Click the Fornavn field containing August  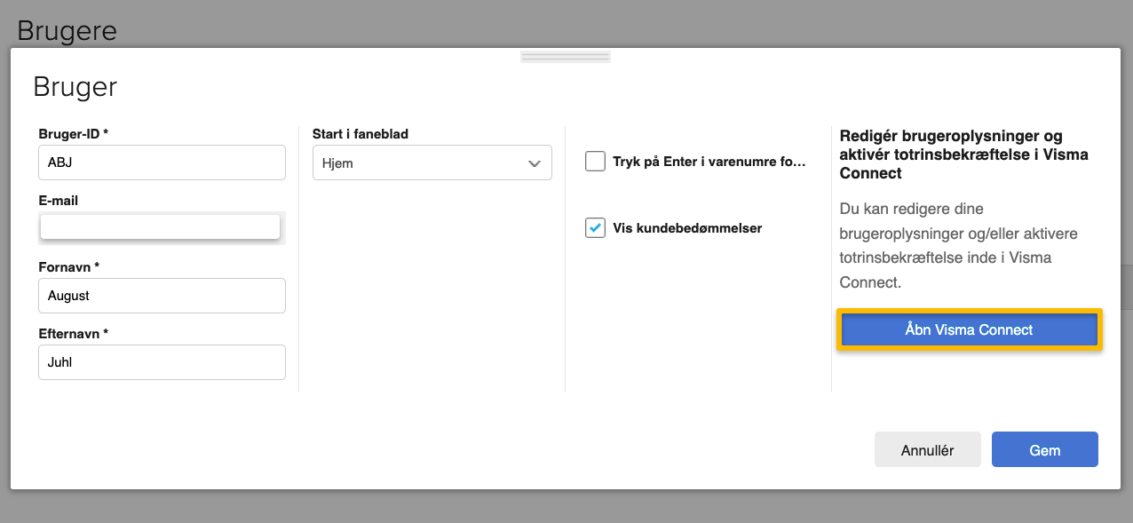(x=162, y=295)
